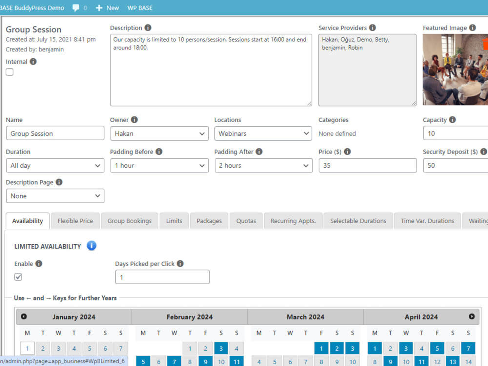Open the Padding After info icon
The image size is (488, 366).
pyautogui.click(x=259, y=152)
